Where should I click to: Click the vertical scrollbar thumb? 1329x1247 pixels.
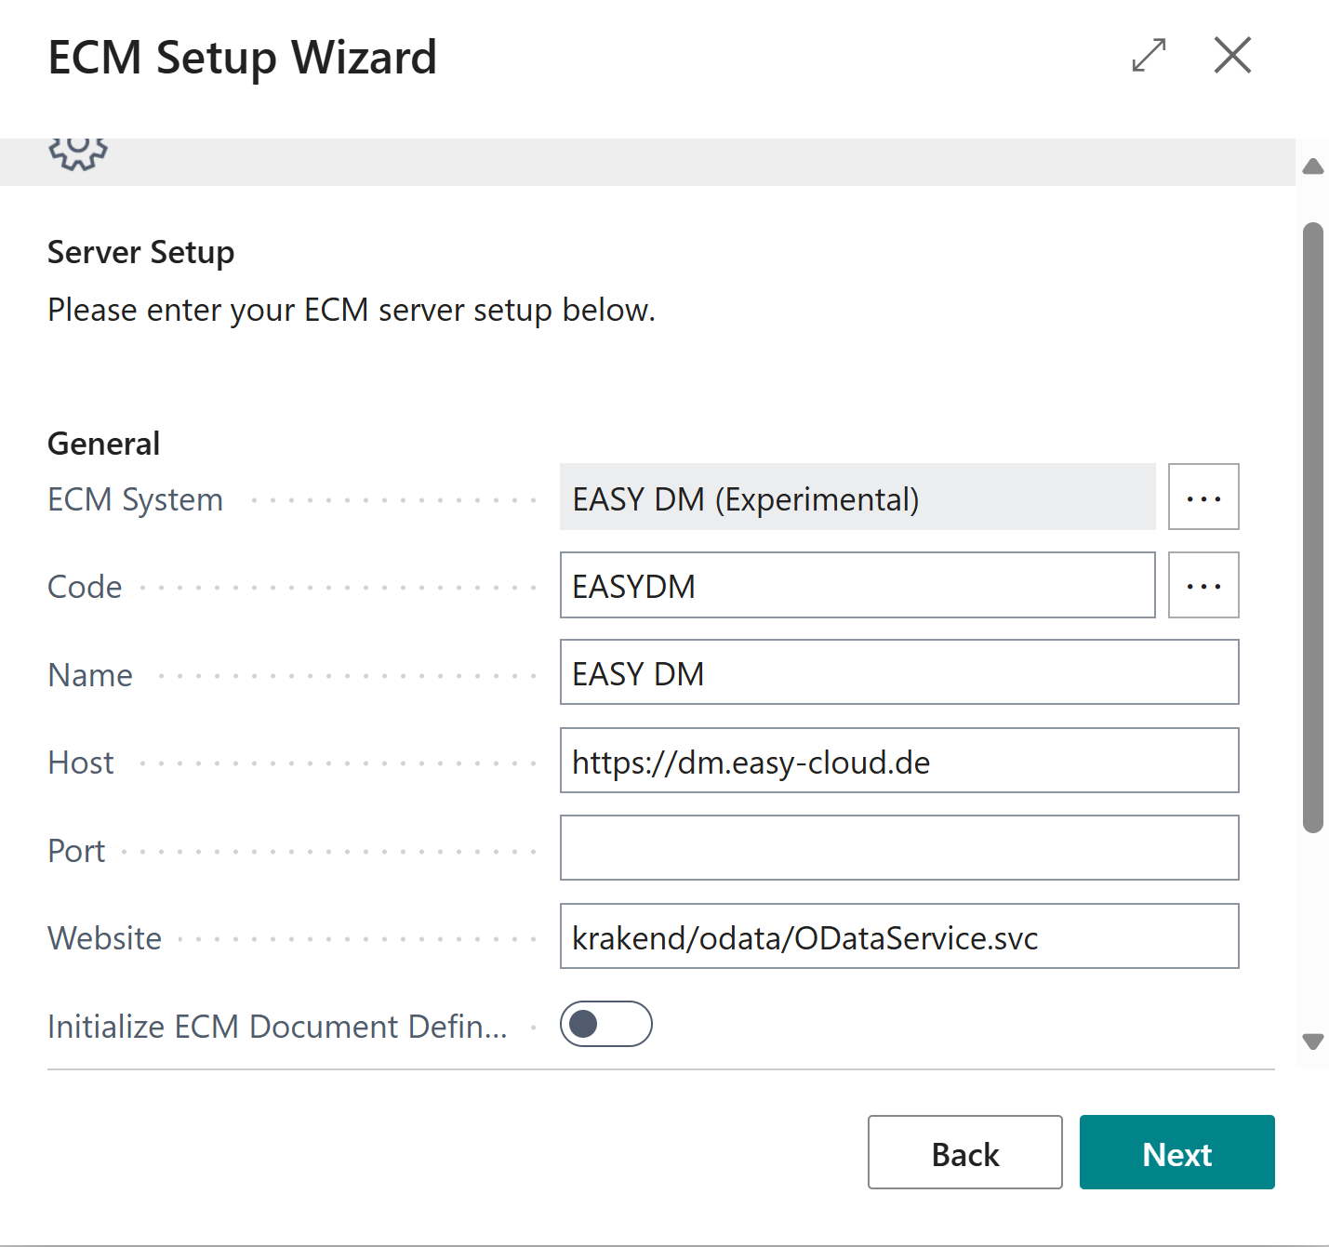[x=1312, y=527]
